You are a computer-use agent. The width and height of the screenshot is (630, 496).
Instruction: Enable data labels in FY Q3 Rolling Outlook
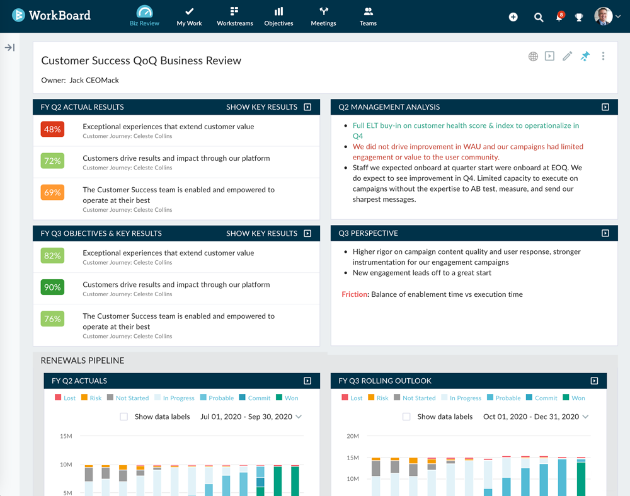pyautogui.click(x=406, y=417)
